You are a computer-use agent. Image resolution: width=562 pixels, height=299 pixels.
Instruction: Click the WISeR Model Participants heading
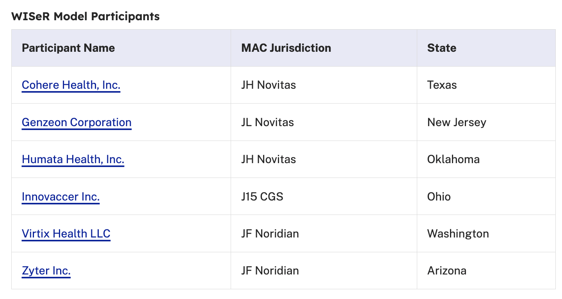[85, 16]
